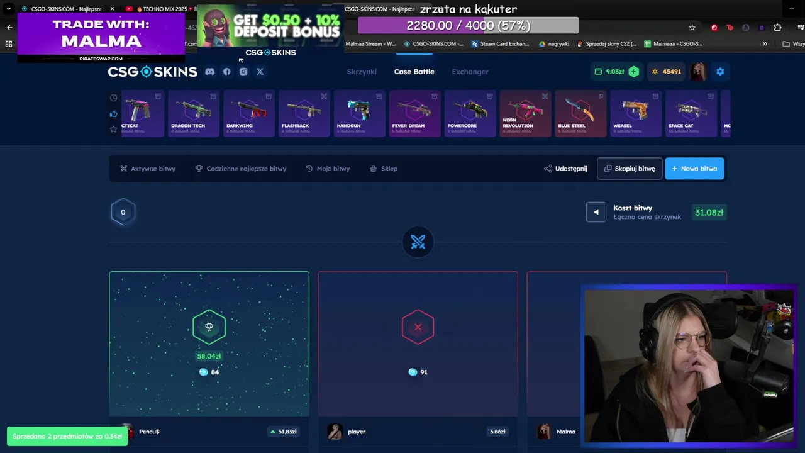Select the recent drops clock icon
This screenshot has height=453, width=805.
[113, 98]
